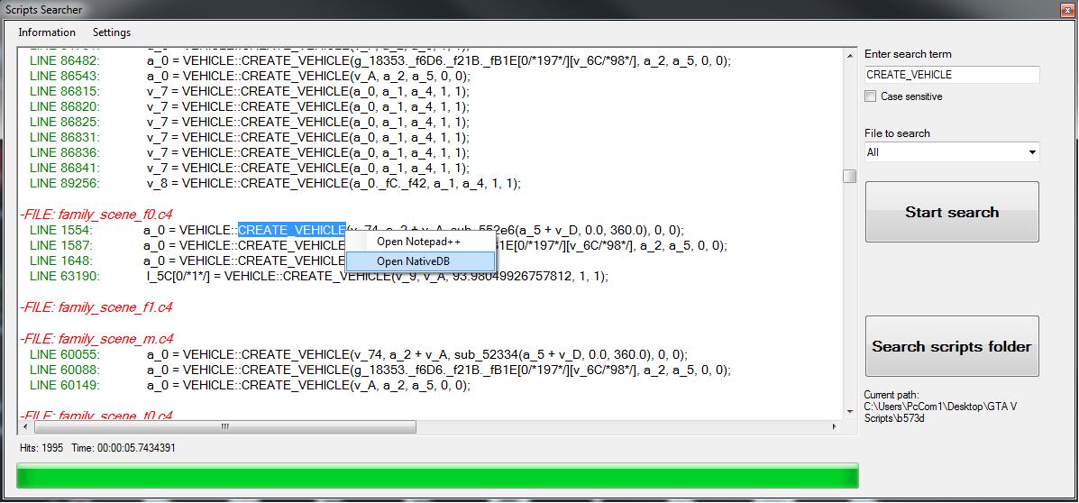Click the Search scripts folder button

point(951,346)
